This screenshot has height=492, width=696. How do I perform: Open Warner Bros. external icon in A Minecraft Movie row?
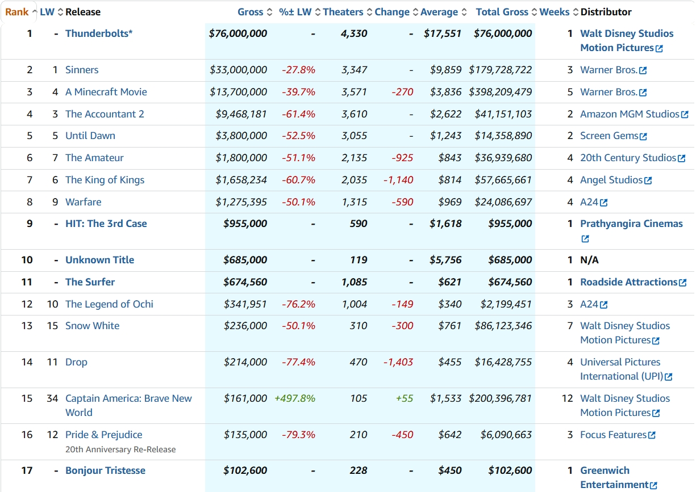pos(643,93)
